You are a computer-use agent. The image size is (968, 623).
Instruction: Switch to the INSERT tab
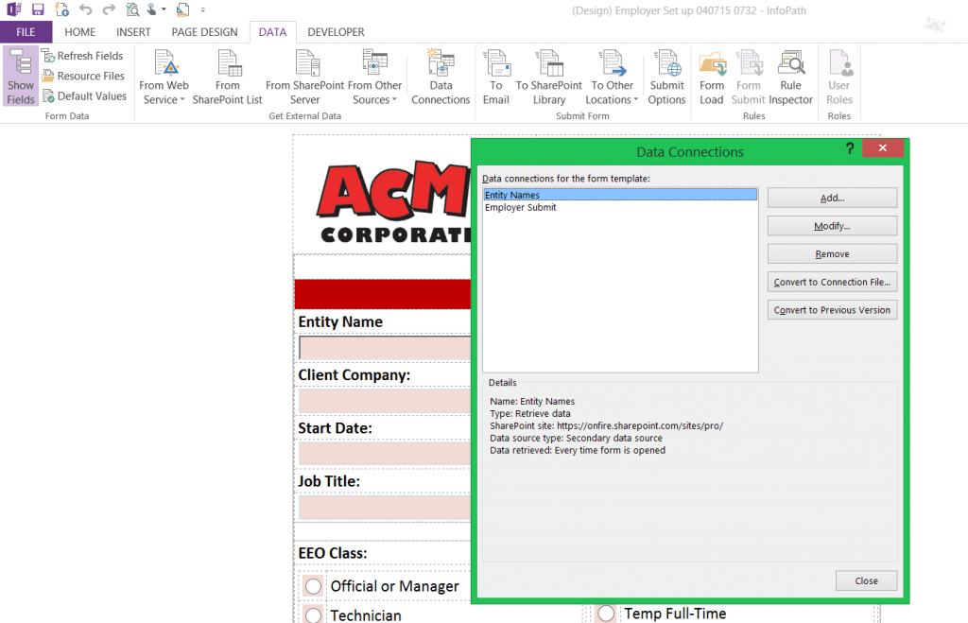point(133,32)
